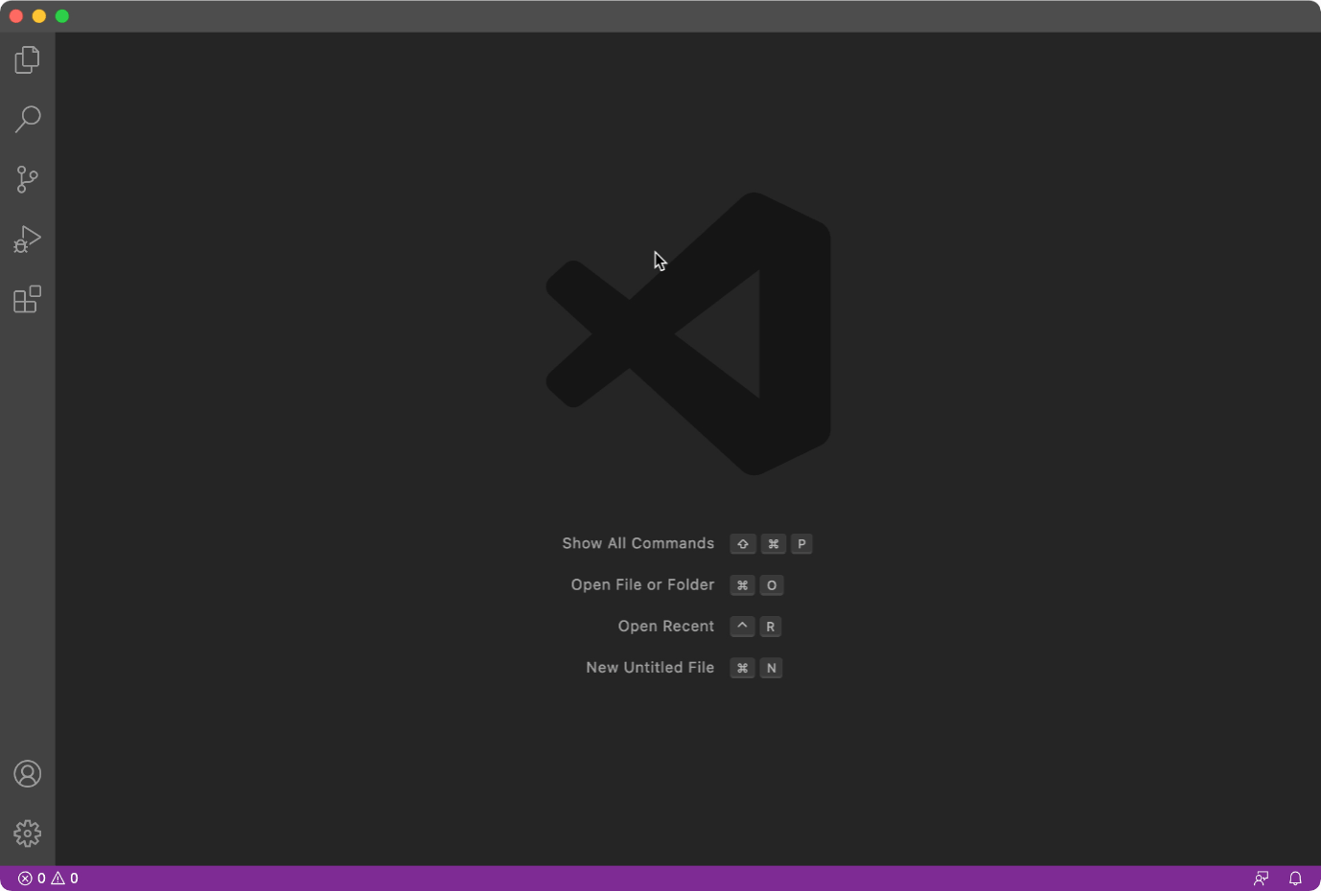Click the warnings count in status bar

click(x=64, y=879)
